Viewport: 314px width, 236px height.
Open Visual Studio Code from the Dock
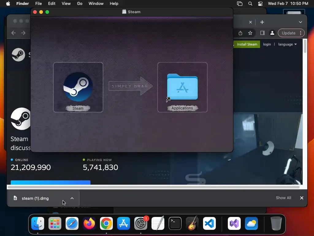209,223
